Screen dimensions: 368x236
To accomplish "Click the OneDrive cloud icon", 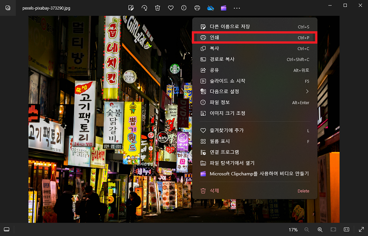I will [x=211, y=8].
